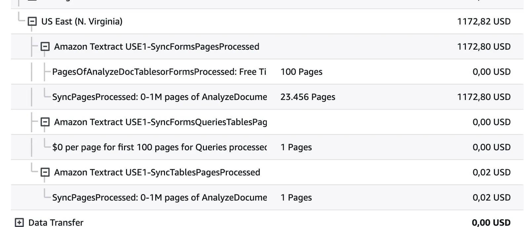Click 0,02 USD for SyncTablesPagesProcessed group
The height and width of the screenshot is (227, 529).
coord(492,172)
